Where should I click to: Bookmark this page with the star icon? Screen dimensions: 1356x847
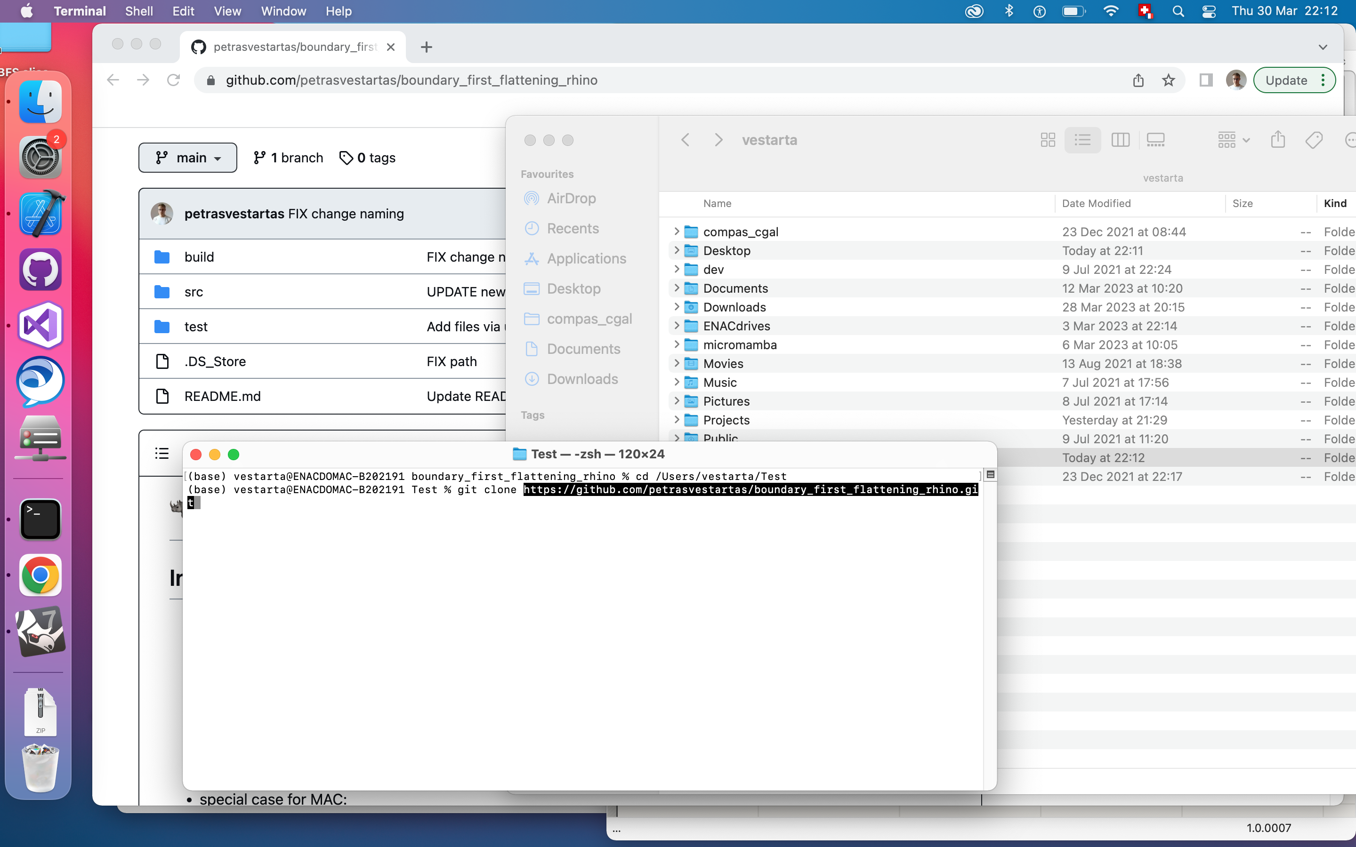[1168, 80]
